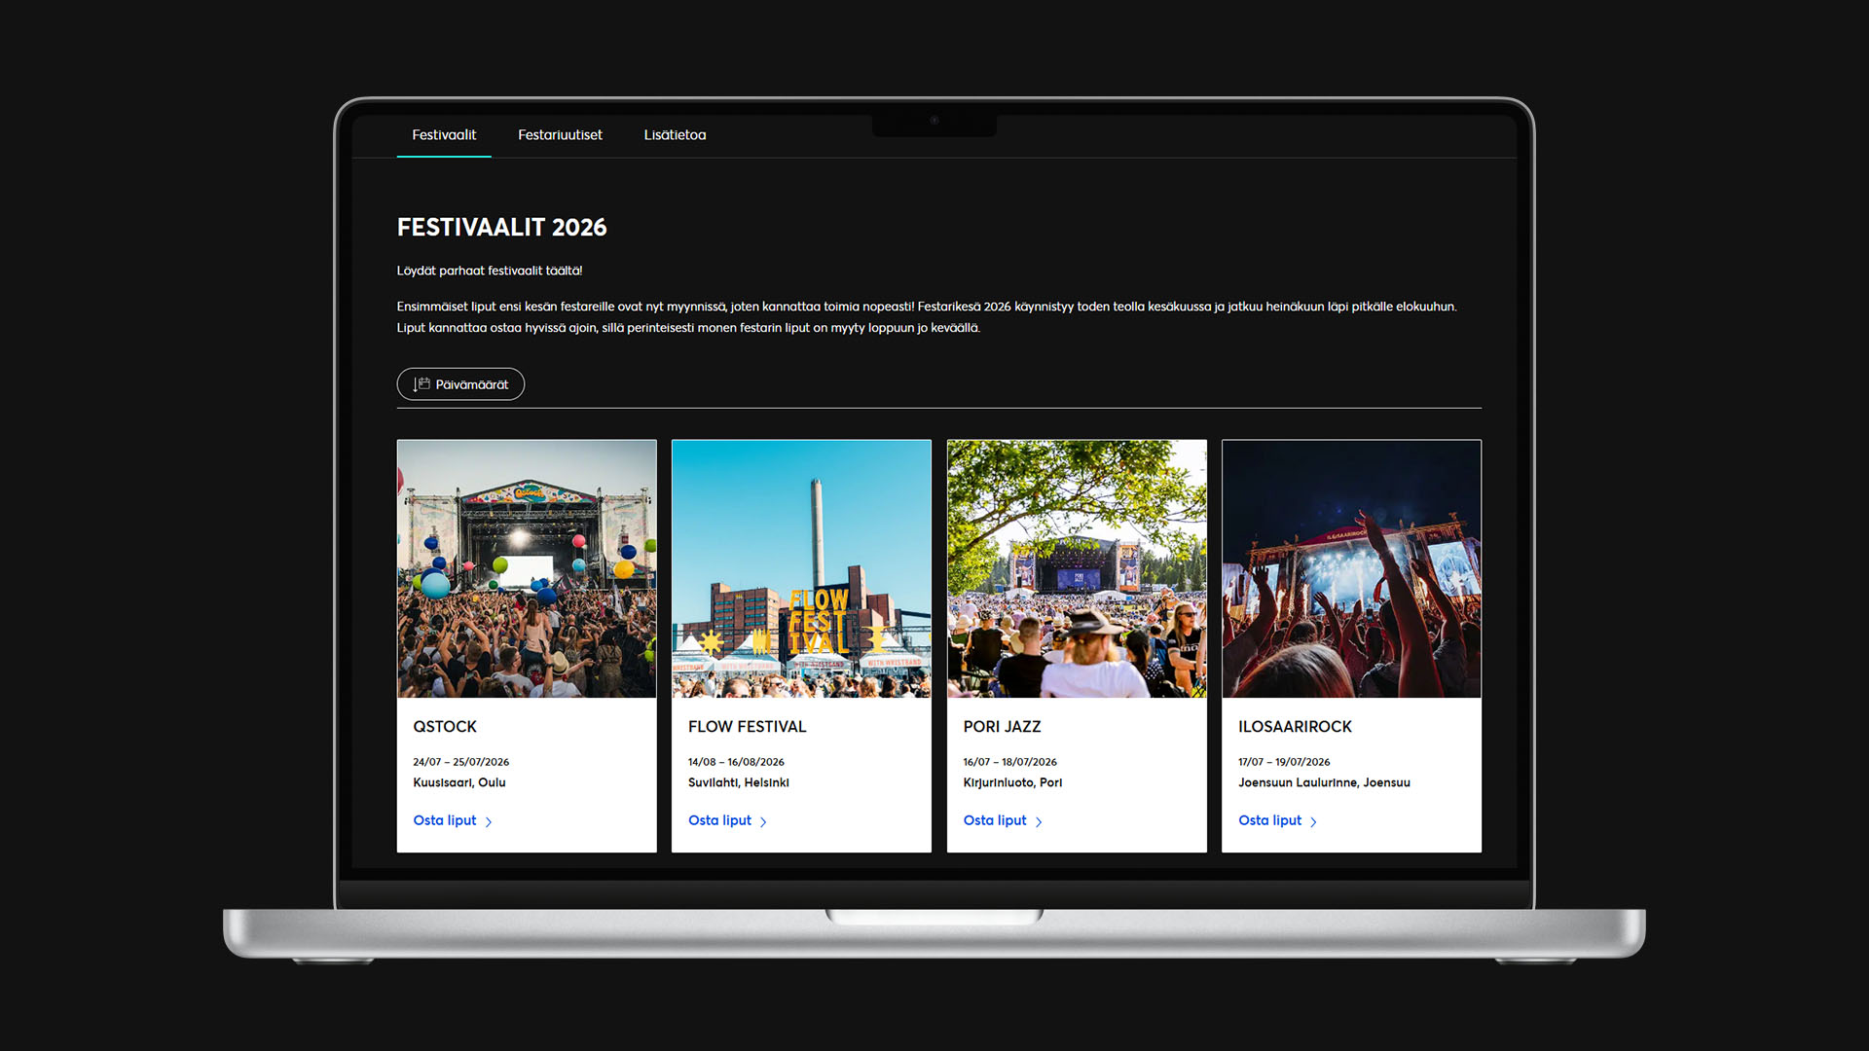Click Osta liput link for Qstock
Screen dimensions: 1869x1051
[x=445, y=820]
